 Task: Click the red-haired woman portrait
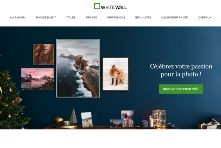click(43, 54)
